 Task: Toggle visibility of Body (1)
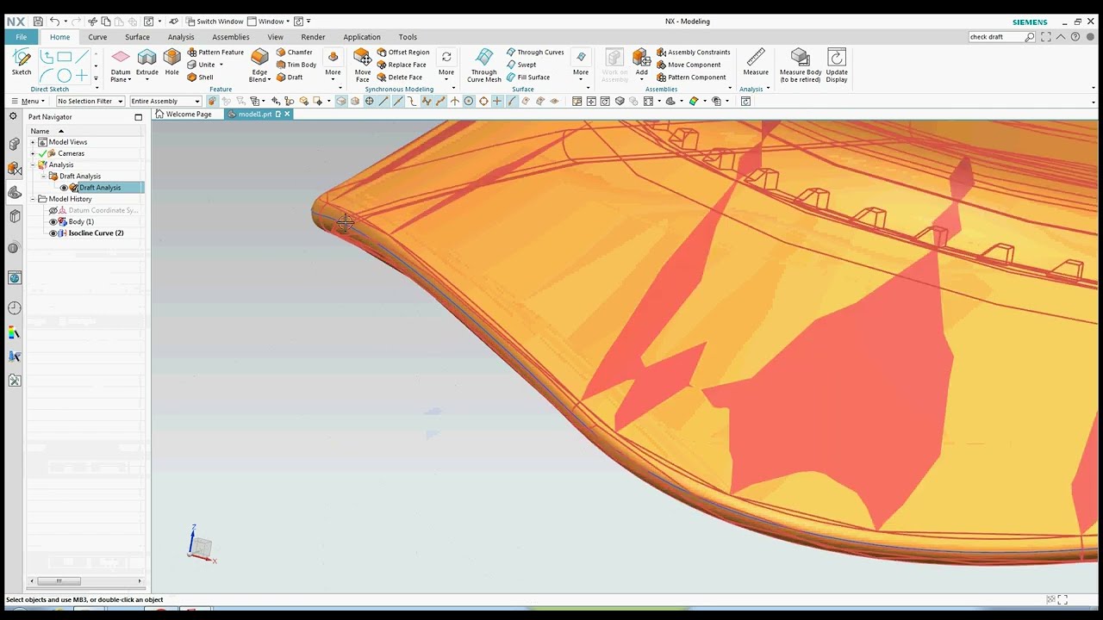coord(53,222)
